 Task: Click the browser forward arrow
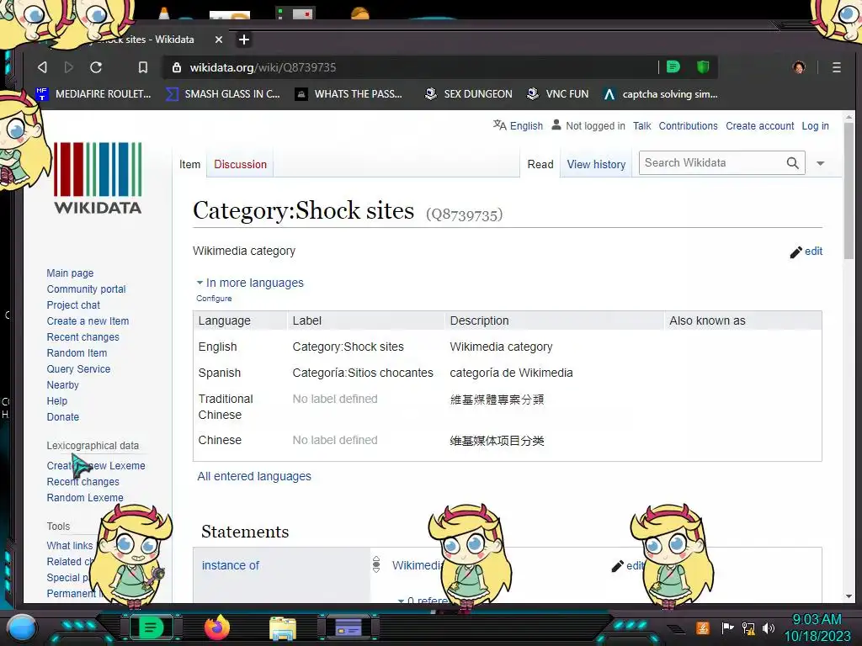point(69,67)
